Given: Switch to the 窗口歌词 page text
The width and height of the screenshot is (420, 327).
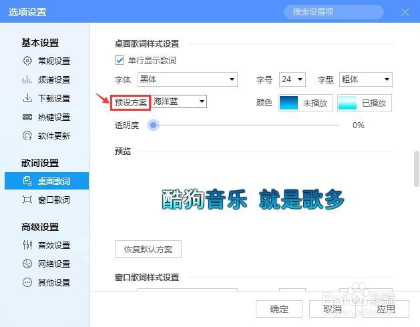Looking at the screenshot, I should pyautogui.click(x=54, y=200).
